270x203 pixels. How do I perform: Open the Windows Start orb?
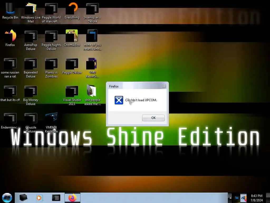(7, 198)
